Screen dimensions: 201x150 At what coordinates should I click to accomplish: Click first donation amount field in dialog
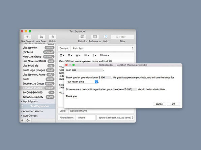[x=106, y=78]
